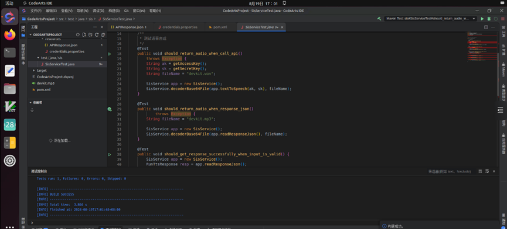Click the run gutter icon at line 18
This screenshot has height=229, width=507.
pos(110,54)
